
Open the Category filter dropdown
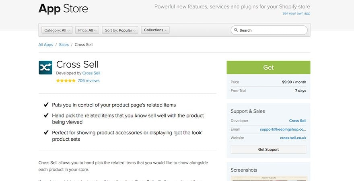[57, 30]
